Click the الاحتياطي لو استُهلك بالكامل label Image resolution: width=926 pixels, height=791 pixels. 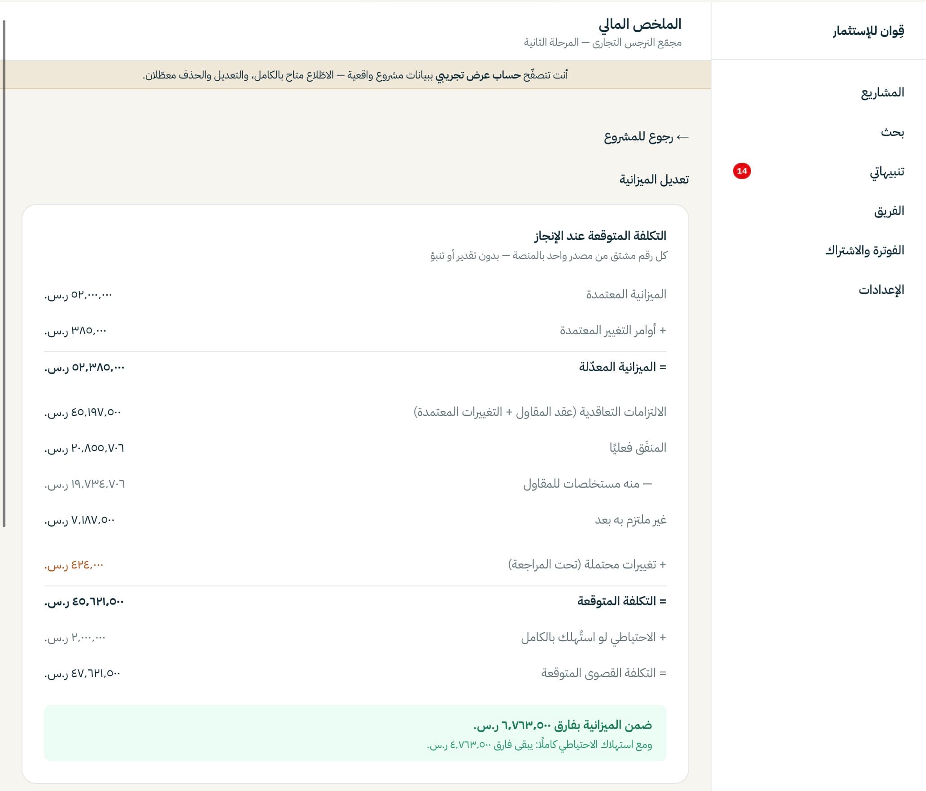tap(593, 637)
